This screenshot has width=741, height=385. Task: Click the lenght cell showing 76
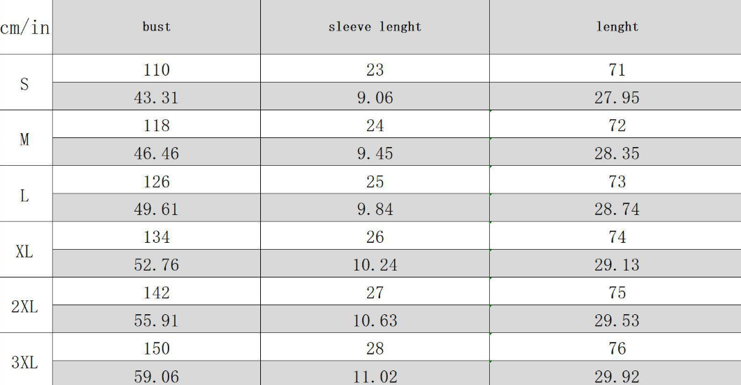[615, 348]
